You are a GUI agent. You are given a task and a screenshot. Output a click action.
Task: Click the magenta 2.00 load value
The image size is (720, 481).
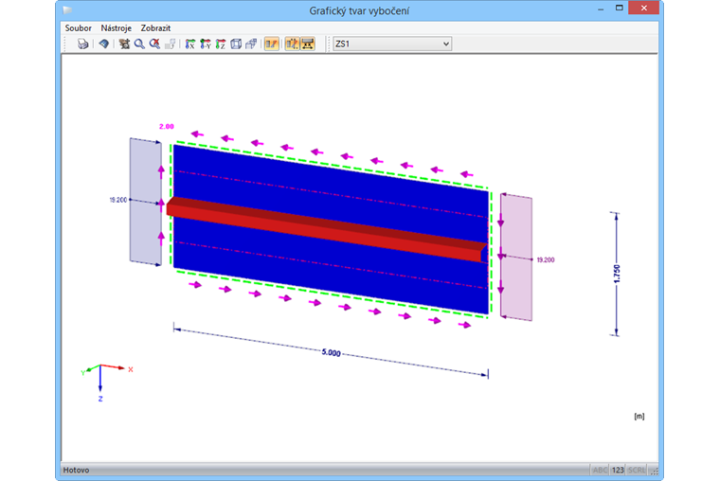coord(167,127)
